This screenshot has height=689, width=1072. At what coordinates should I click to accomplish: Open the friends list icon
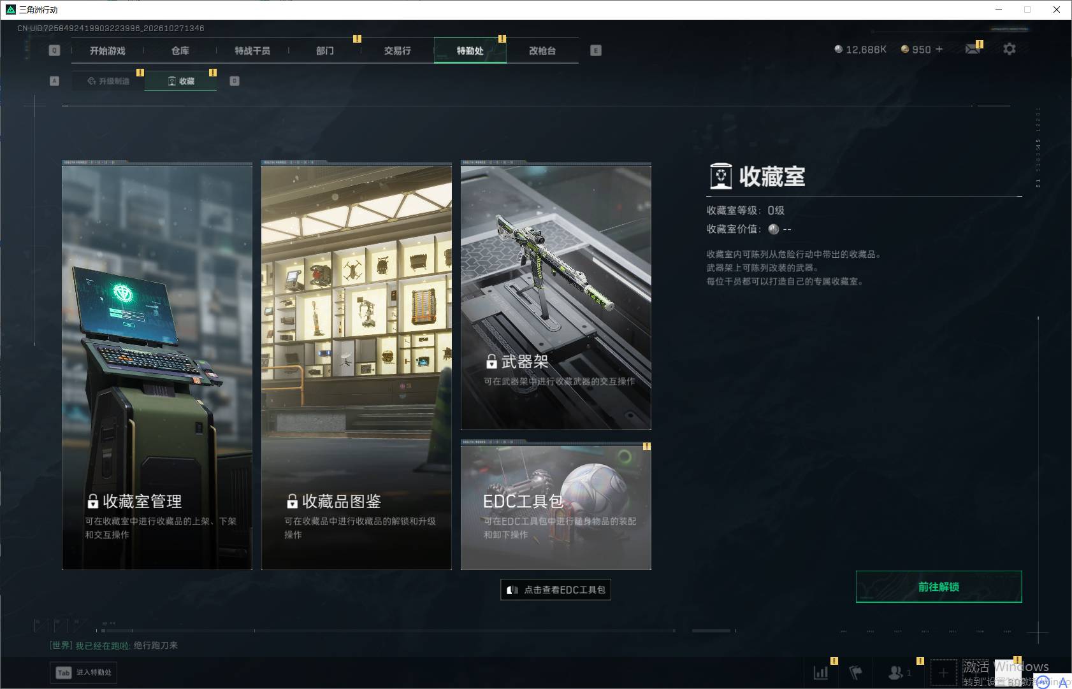pyautogui.click(x=896, y=672)
